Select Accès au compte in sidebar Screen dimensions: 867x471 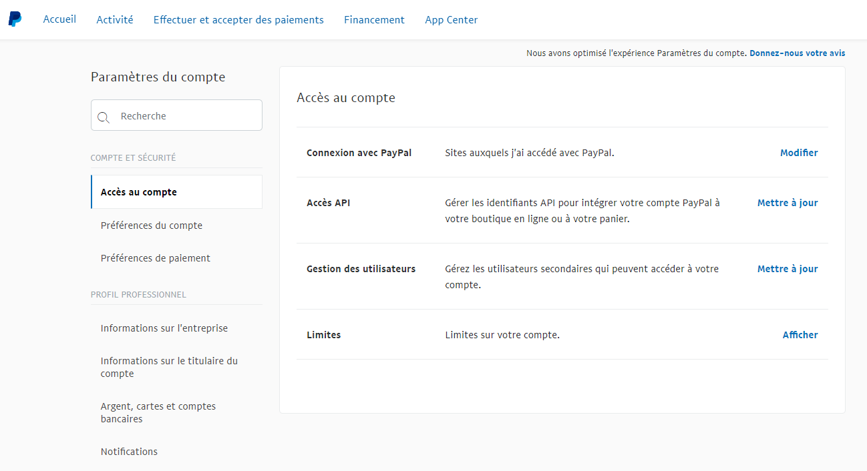coord(139,192)
